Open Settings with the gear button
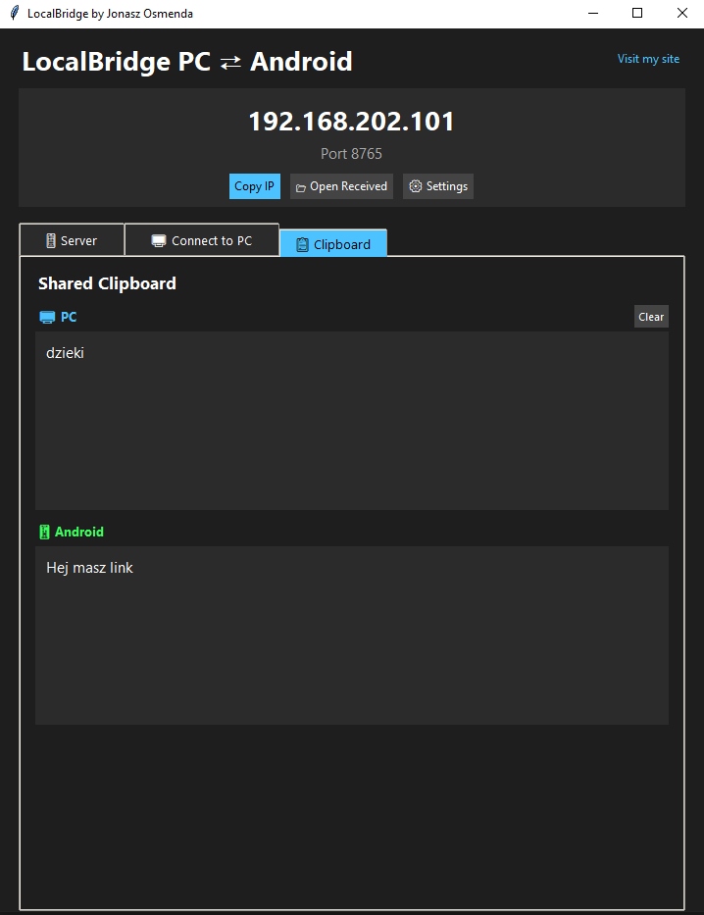This screenshot has width=704, height=915. pos(438,186)
